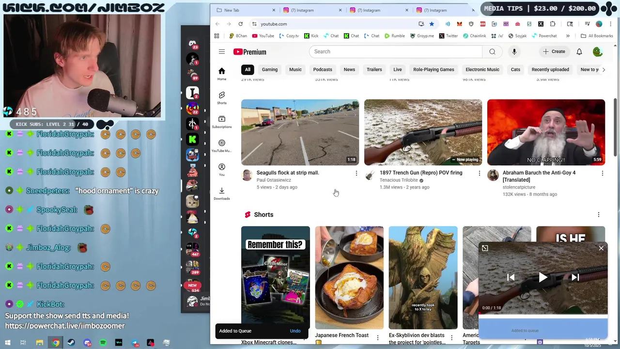The height and width of the screenshot is (349, 620).
Task: Select the Recently uploaded chip
Action: tap(550, 69)
